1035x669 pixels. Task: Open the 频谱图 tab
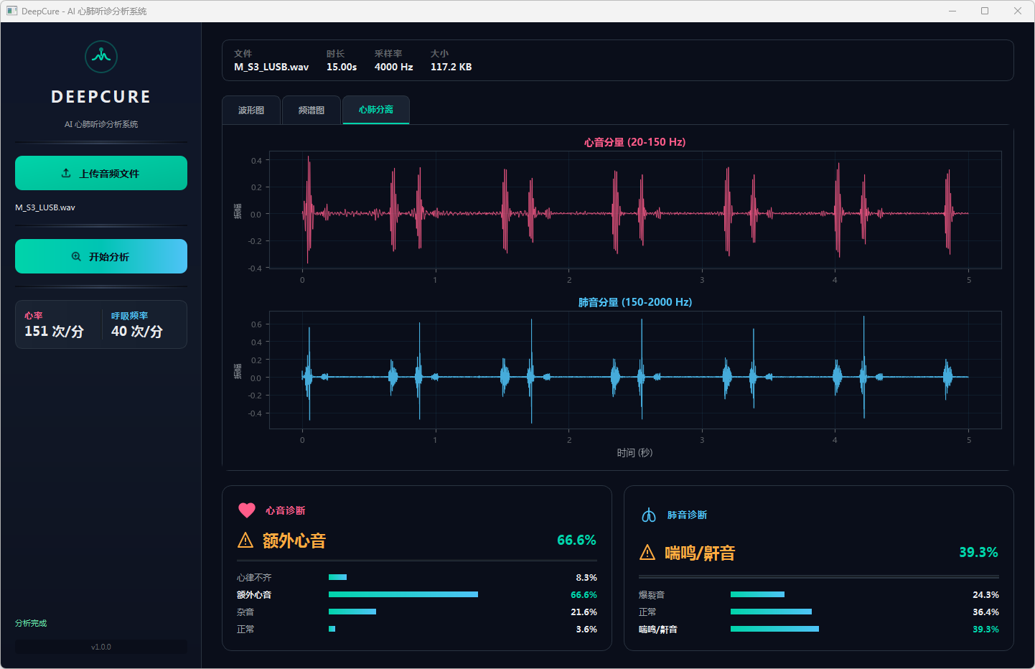coord(312,110)
